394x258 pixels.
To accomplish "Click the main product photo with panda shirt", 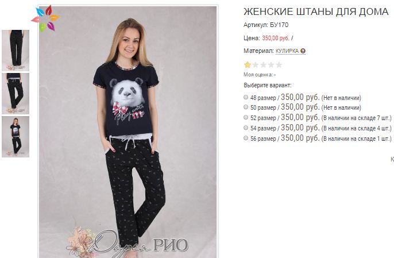I will (128, 131).
